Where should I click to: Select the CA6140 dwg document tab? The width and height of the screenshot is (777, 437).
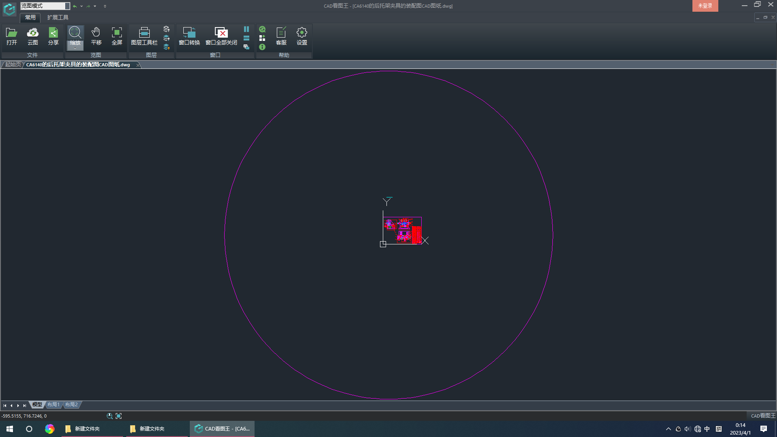pos(78,65)
